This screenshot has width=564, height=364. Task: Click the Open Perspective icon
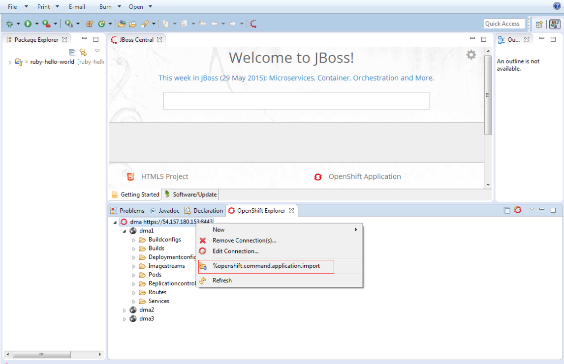point(539,24)
